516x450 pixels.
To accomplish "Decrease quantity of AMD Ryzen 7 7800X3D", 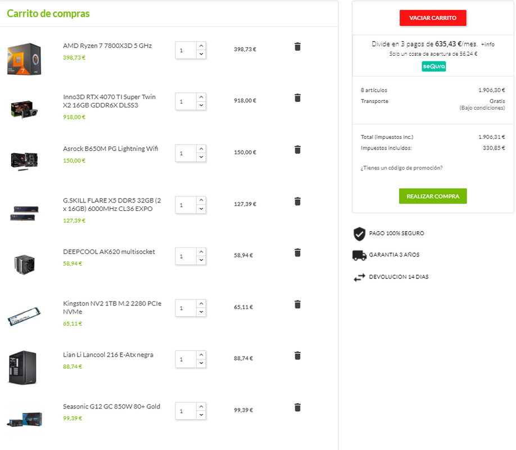I will [x=201, y=54].
